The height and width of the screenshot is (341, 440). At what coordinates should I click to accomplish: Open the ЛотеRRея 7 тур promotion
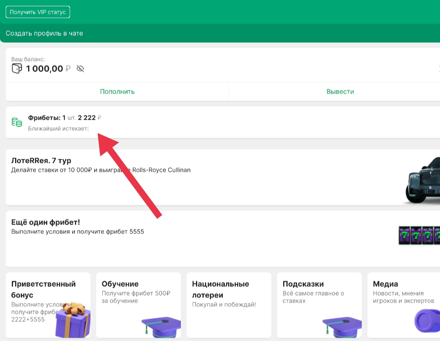click(41, 161)
